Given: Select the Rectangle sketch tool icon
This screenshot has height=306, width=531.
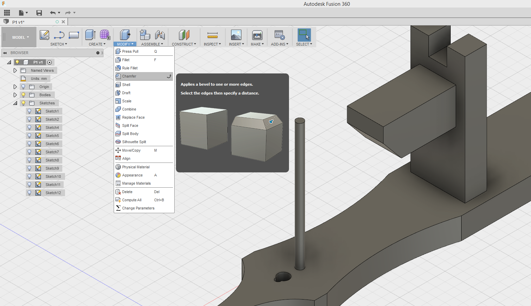Looking at the screenshot, I should click(74, 35).
